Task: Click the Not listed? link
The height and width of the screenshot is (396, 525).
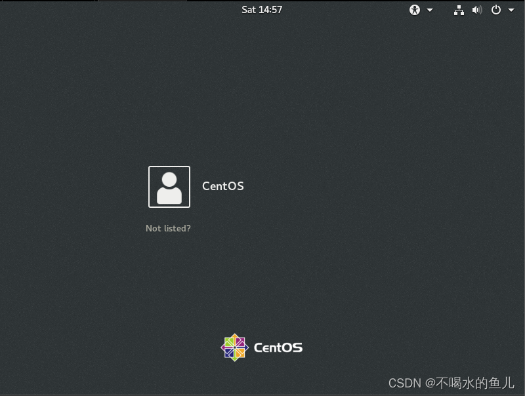Action: [168, 228]
